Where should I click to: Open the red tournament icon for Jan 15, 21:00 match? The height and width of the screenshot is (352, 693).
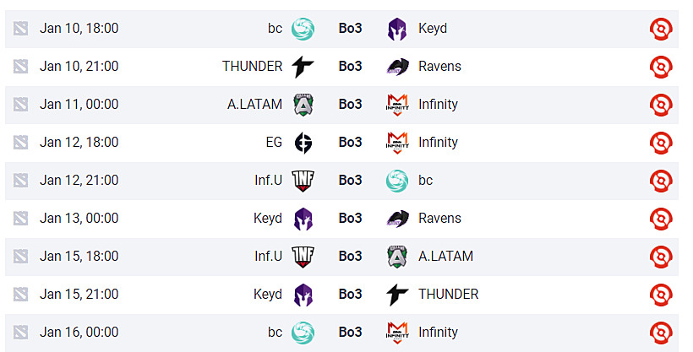tap(661, 295)
